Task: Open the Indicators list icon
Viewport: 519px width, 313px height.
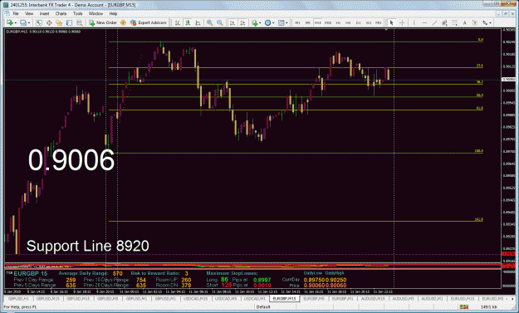Action: (254, 22)
